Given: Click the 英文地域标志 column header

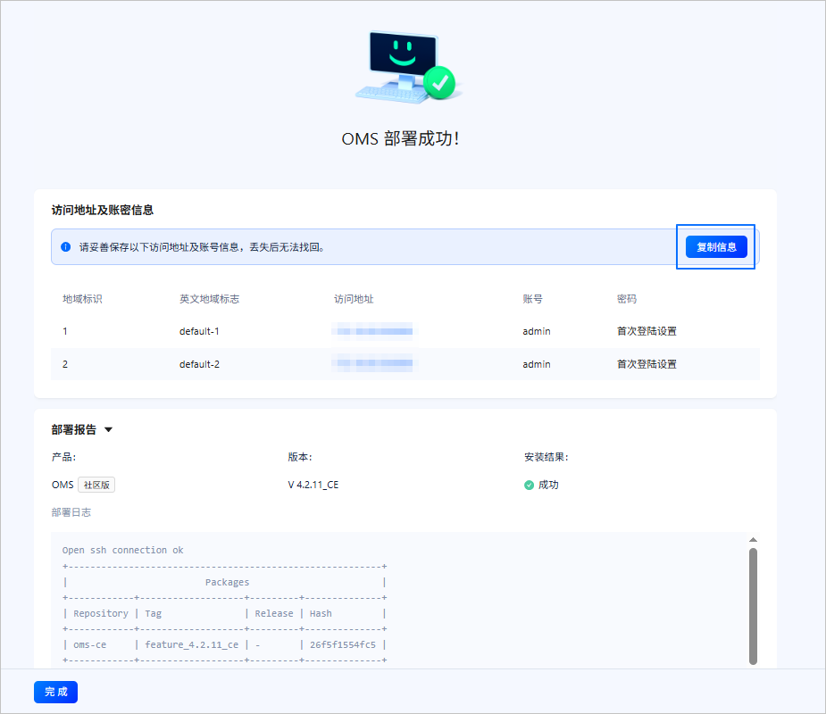Looking at the screenshot, I should pos(209,299).
